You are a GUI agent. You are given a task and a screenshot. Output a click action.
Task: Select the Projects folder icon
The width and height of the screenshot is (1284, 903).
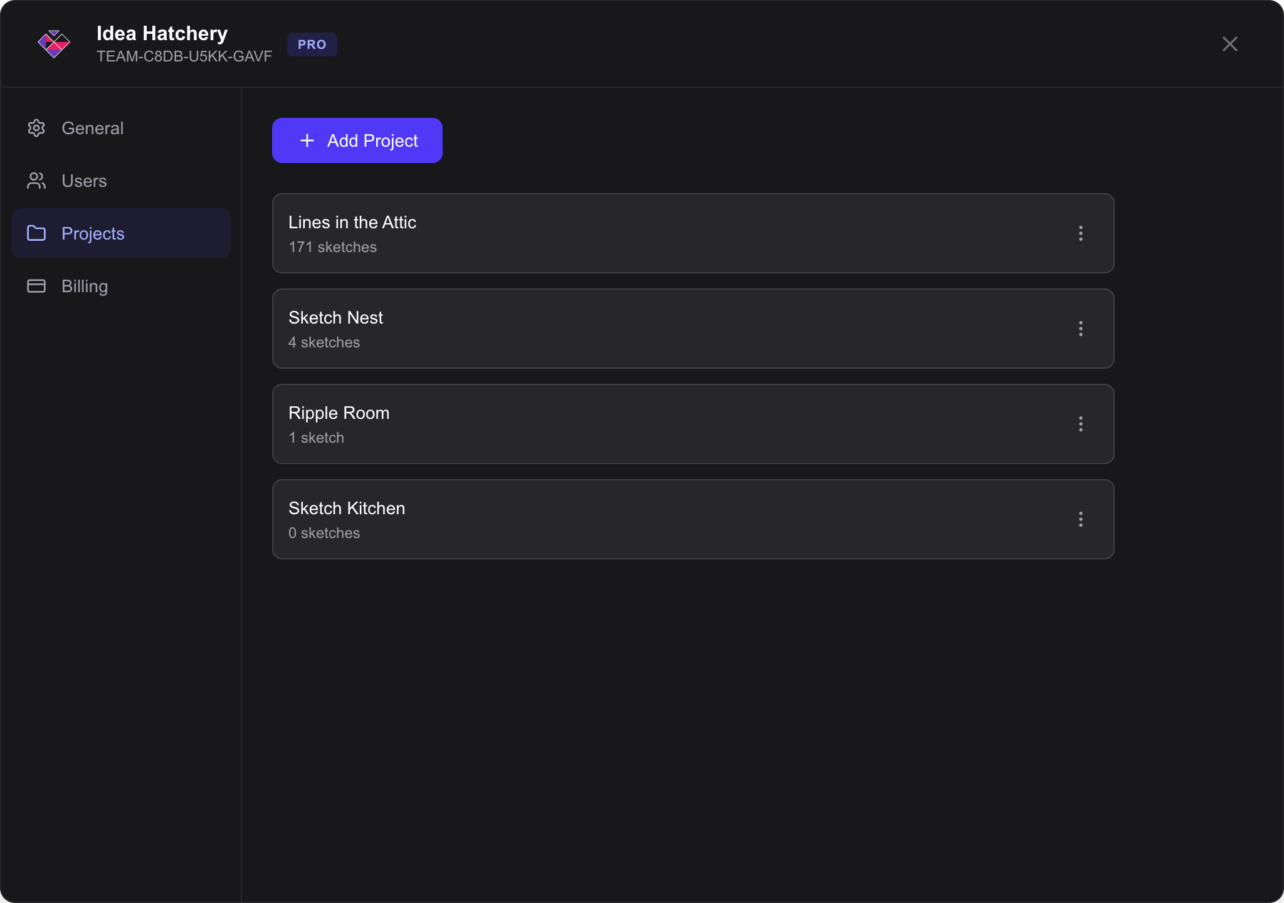coord(36,233)
